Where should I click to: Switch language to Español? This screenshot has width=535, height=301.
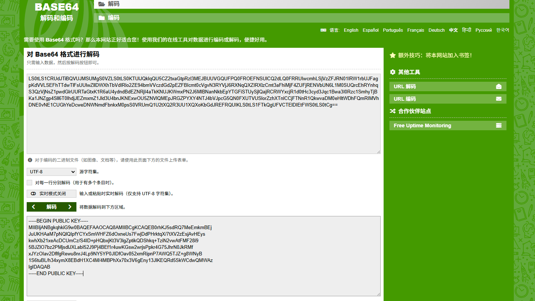370,30
